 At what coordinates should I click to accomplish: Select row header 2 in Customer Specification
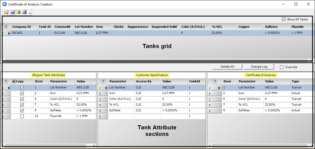point(103,93)
